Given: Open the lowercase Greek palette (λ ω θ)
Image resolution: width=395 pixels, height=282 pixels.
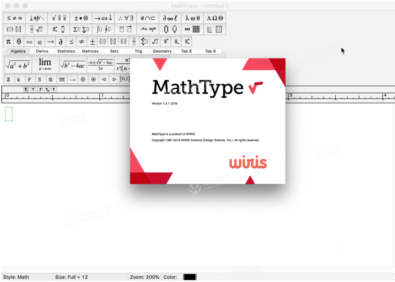Looking at the screenshot, I should 192,18.
